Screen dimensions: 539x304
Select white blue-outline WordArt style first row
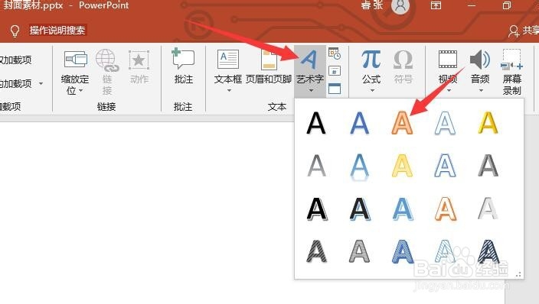click(x=445, y=123)
